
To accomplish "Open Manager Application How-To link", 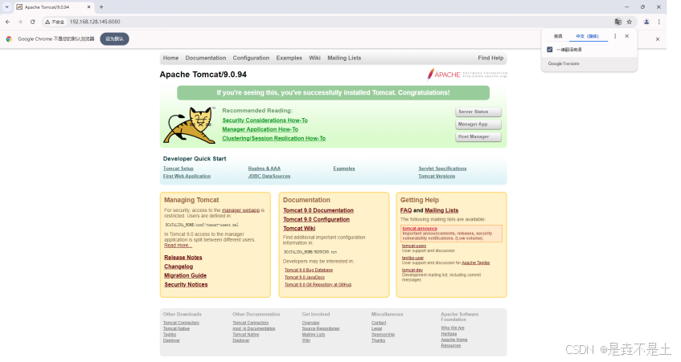I will coord(261,129).
